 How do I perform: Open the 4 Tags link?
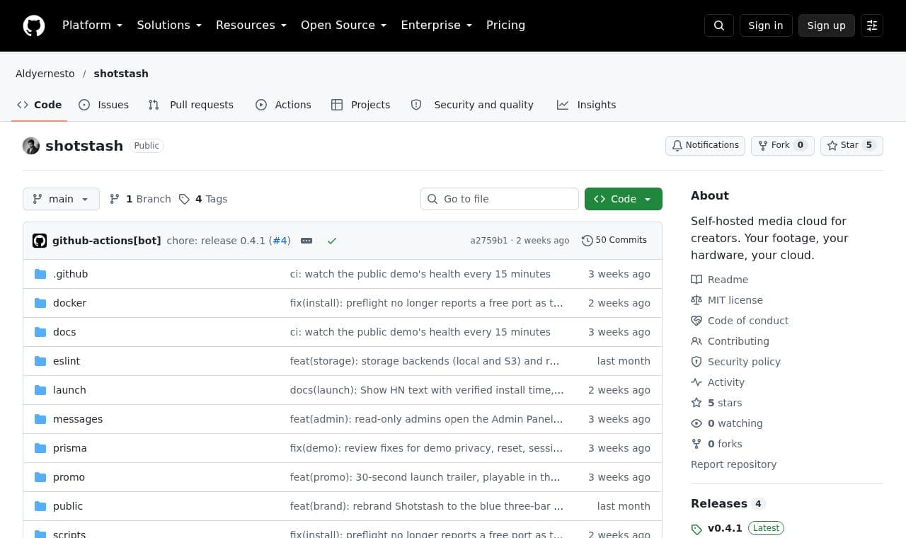203,199
